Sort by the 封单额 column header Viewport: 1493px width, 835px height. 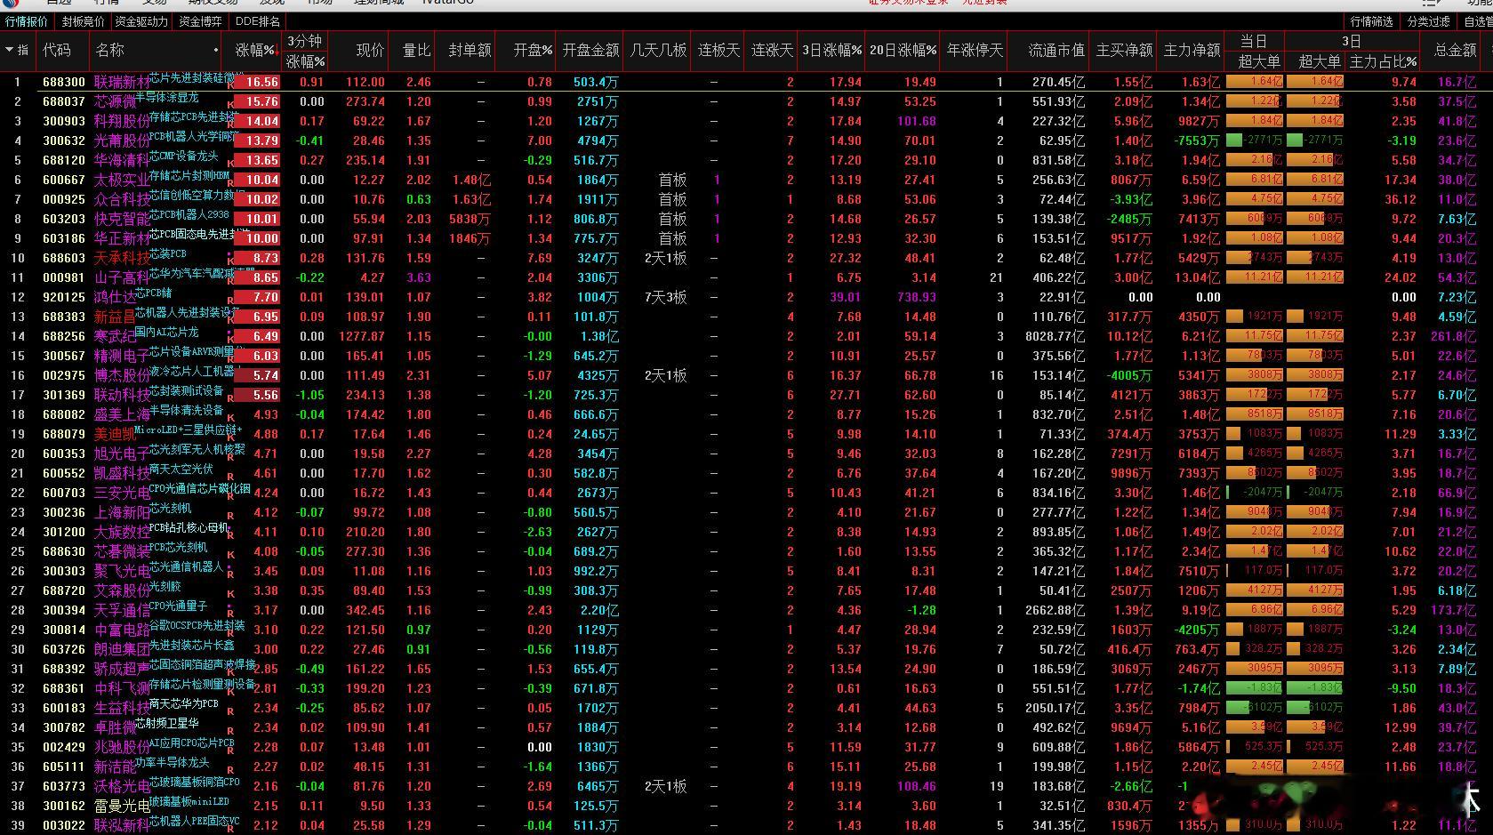point(470,51)
